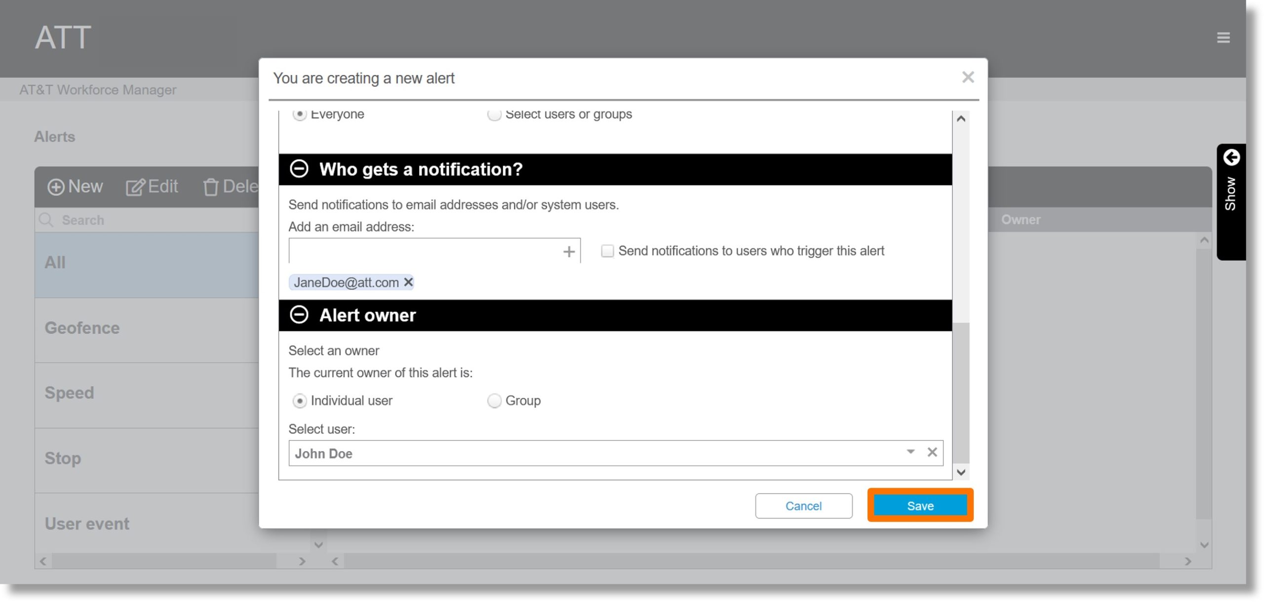Open the Select user dropdown arrow

point(910,452)
